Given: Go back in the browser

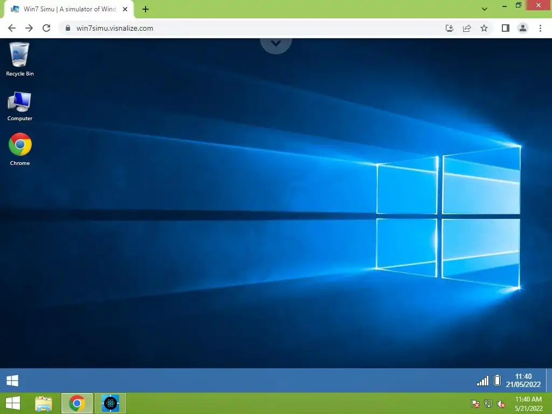Looking at the screenshot, I should coord(12,28).
